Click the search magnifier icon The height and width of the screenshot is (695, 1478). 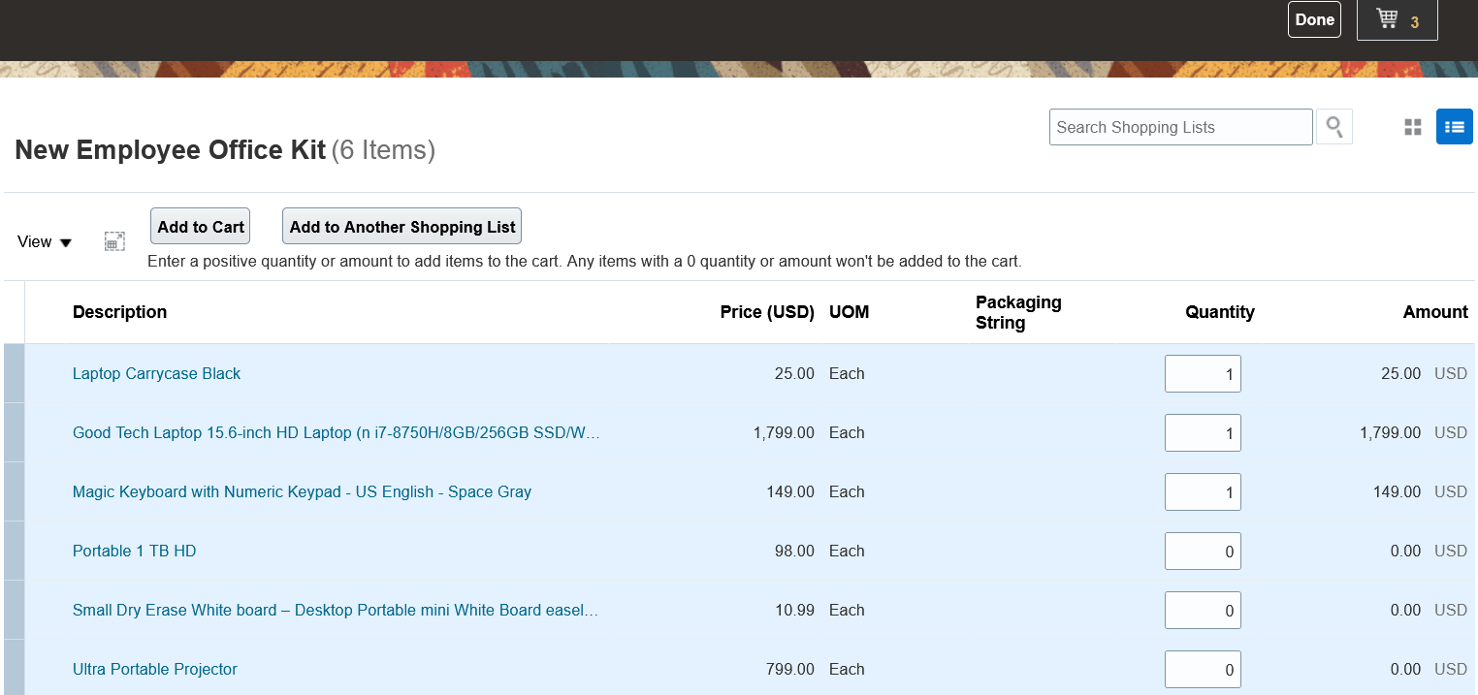[1334, 127]
